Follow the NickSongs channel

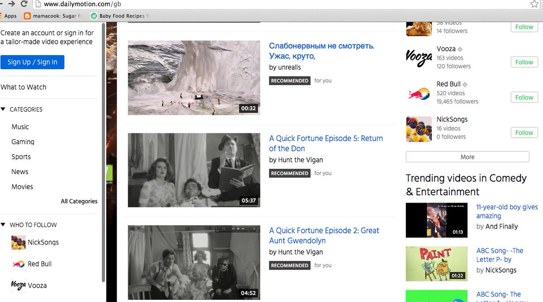pos(524,132)
